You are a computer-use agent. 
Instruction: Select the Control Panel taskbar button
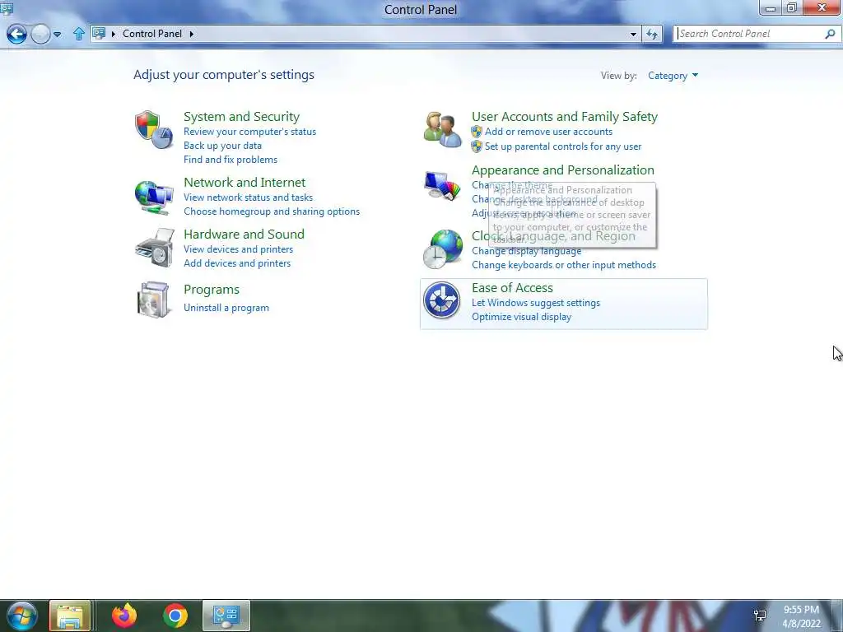pos(226,616)
